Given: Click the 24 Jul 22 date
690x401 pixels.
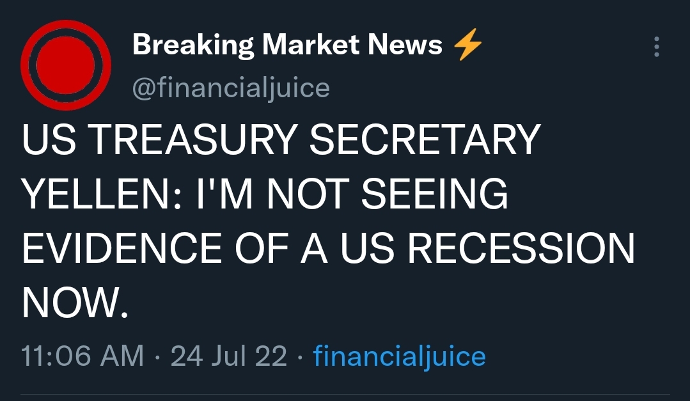Looking at the screenshot, I should pyautogui.click(x=229, y=356).
